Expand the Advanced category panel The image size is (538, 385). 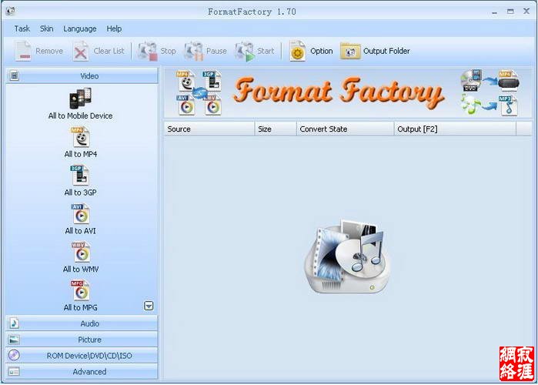(x=82, y=372)
